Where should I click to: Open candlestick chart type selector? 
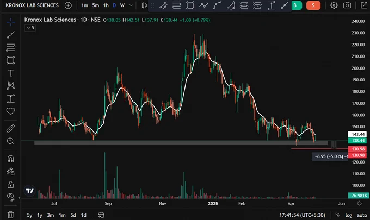tap(144, 5)
